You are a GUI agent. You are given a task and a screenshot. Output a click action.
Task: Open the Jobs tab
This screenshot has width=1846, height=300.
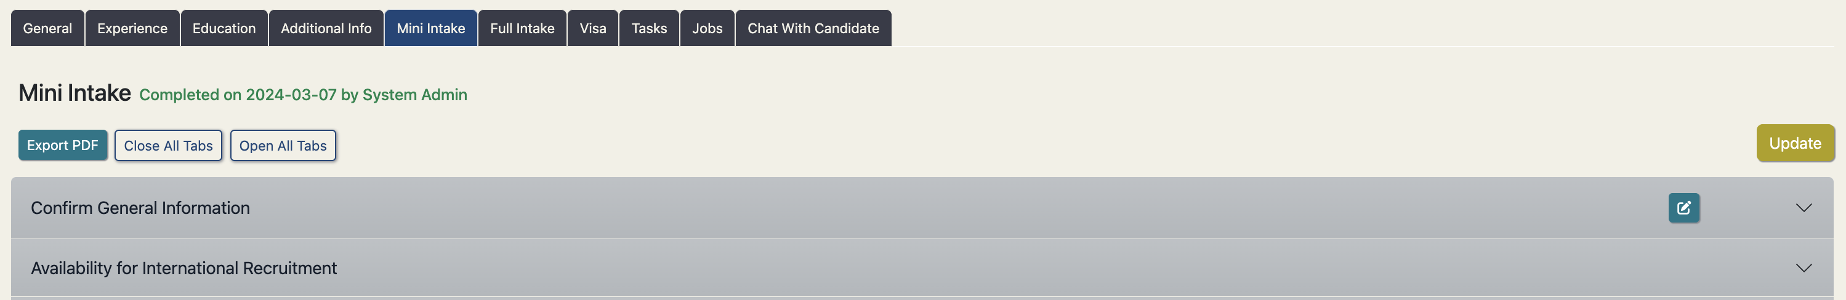(707, 29)
